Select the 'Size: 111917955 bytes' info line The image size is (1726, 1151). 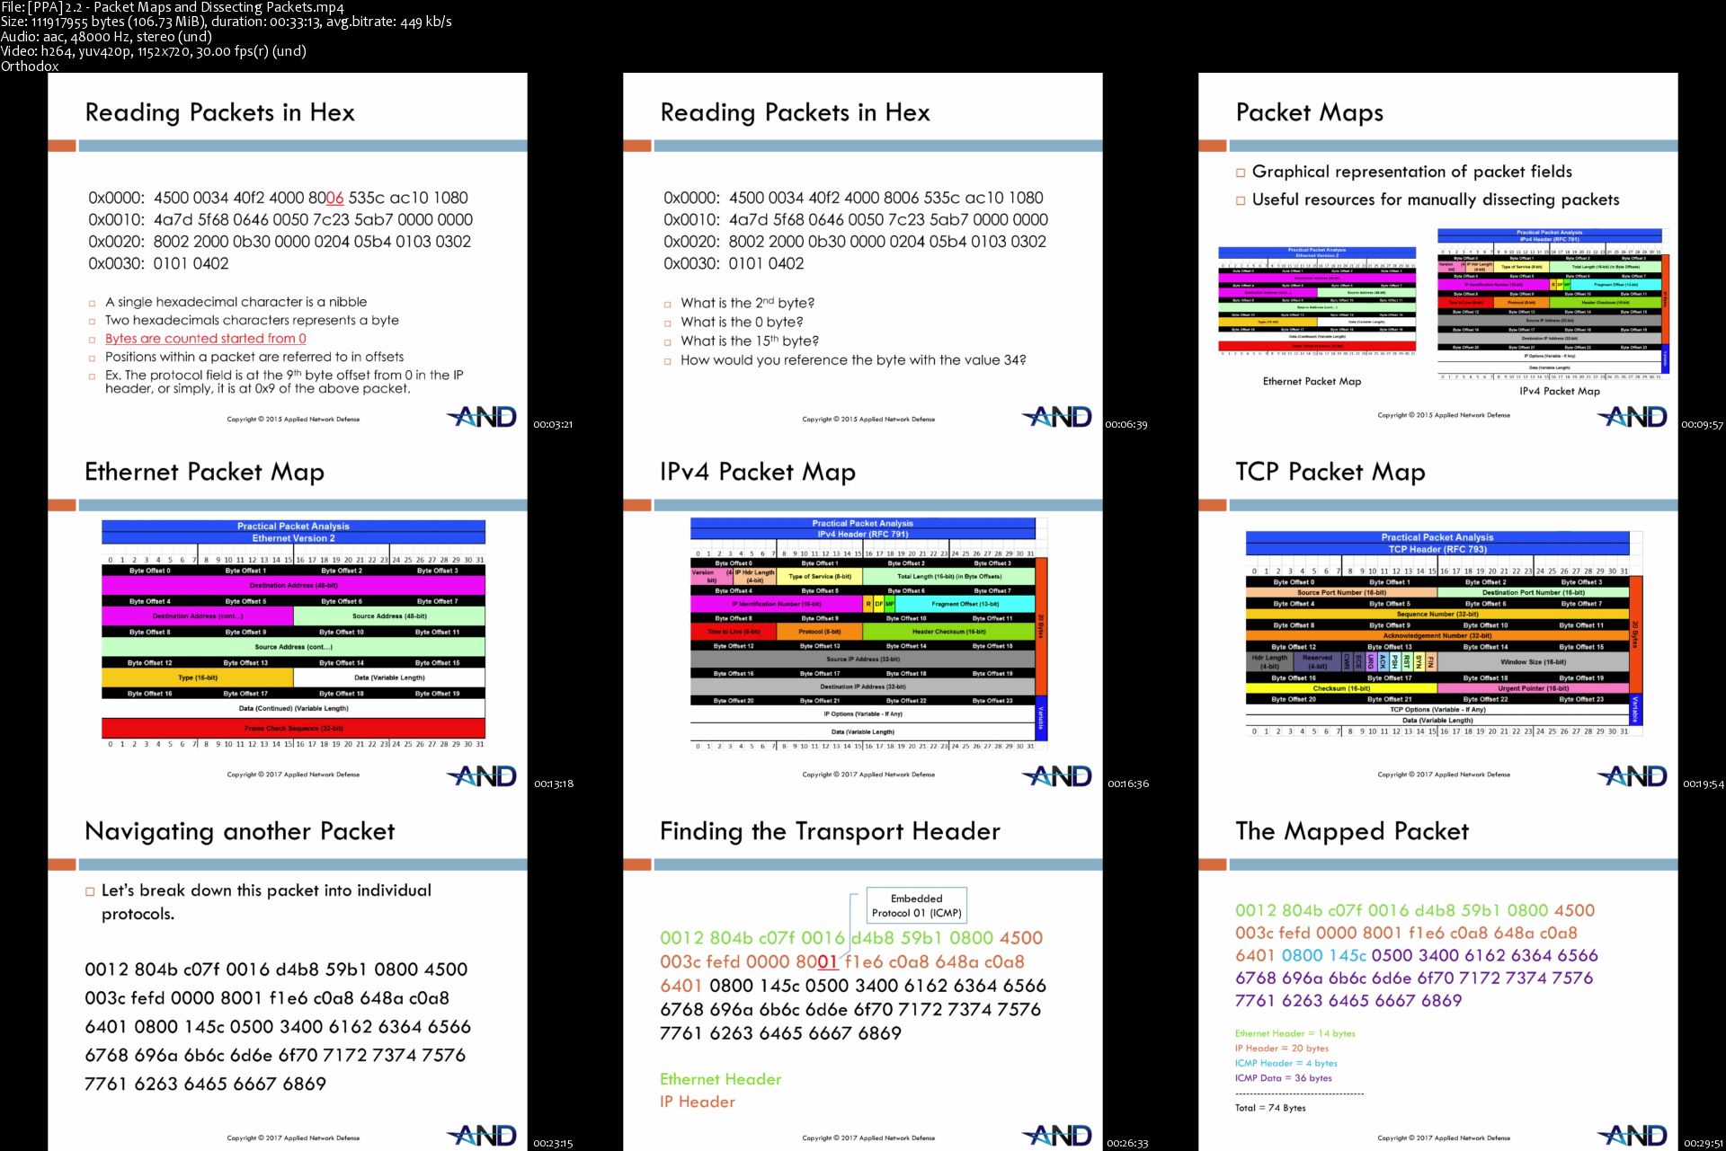[227, 22]
